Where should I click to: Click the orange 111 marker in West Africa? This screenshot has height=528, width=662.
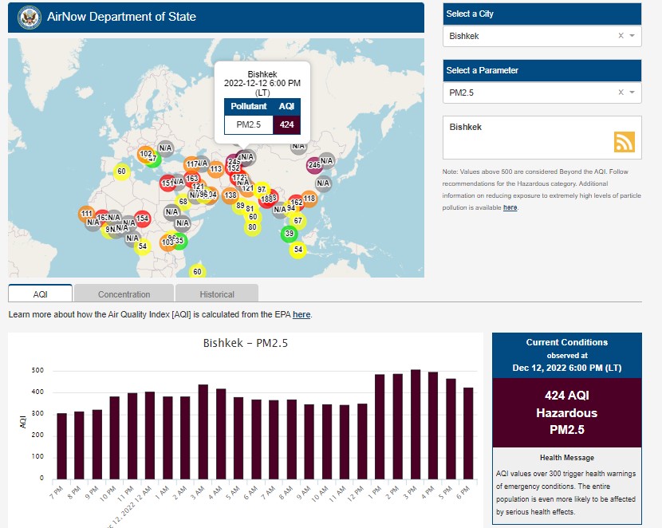pos(88,214)
